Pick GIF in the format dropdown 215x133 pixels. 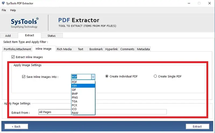click(x=83, y=90)
